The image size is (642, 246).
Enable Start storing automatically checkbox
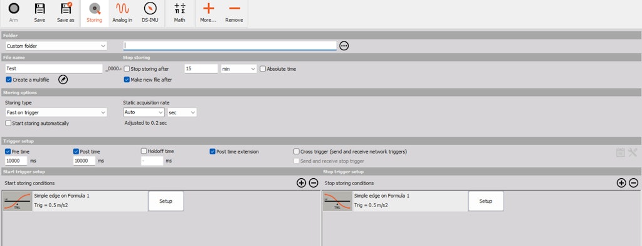[x=9, y=123]
